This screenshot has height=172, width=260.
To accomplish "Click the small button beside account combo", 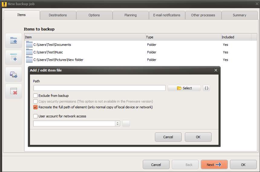I will coord(126,123).
